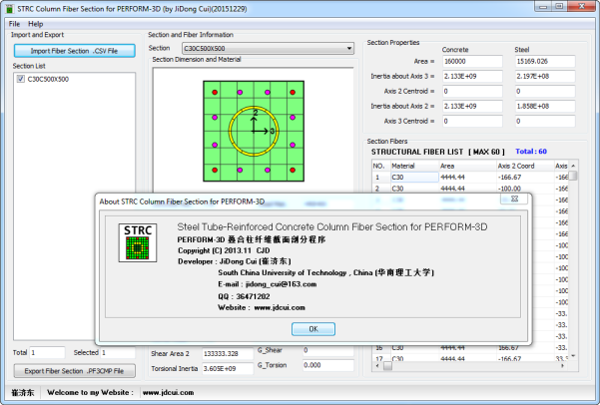
Task: Click the Material column header
Action: coord(414,166)
